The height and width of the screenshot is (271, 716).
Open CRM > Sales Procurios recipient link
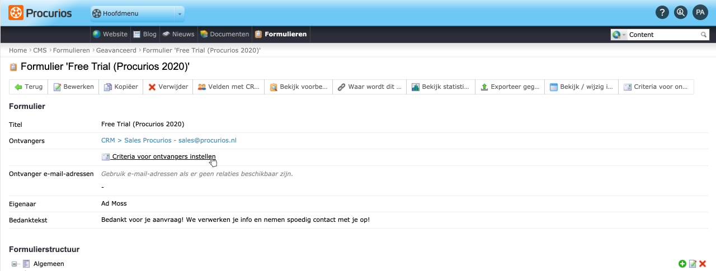[x=169, y=140]
